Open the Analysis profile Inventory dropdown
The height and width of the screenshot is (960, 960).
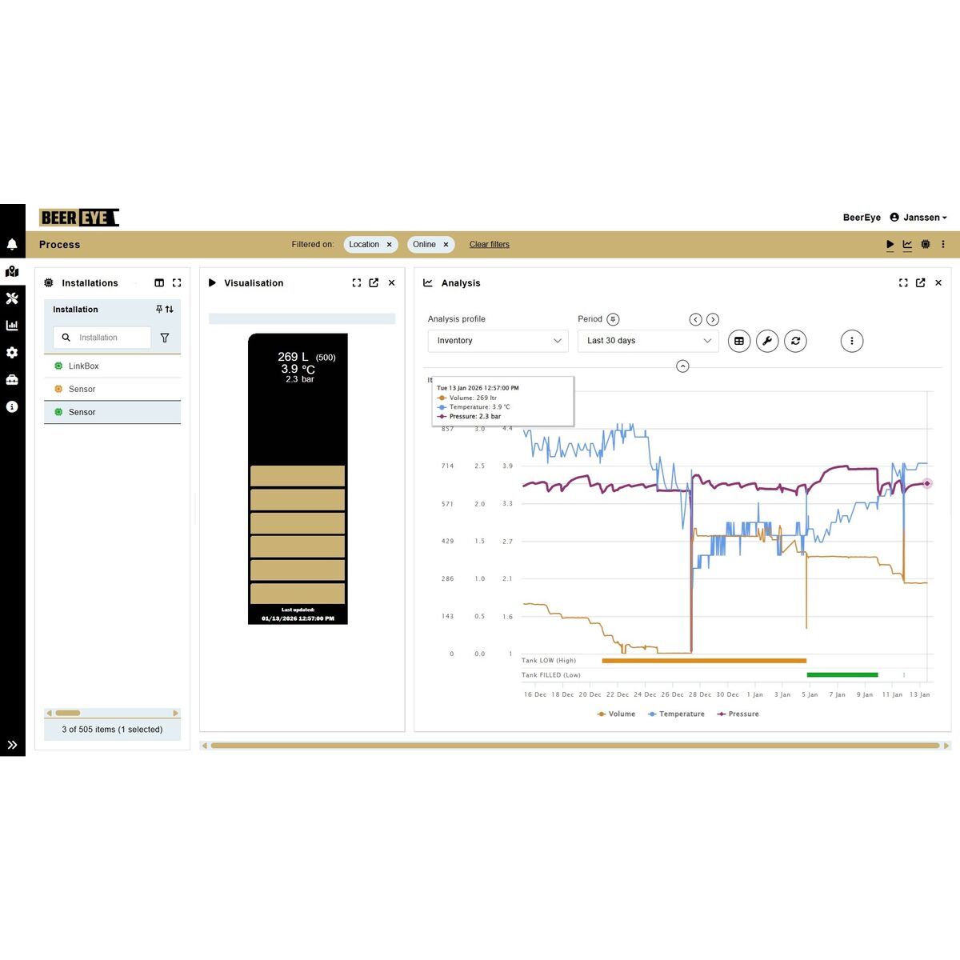[x=498, y=341]
